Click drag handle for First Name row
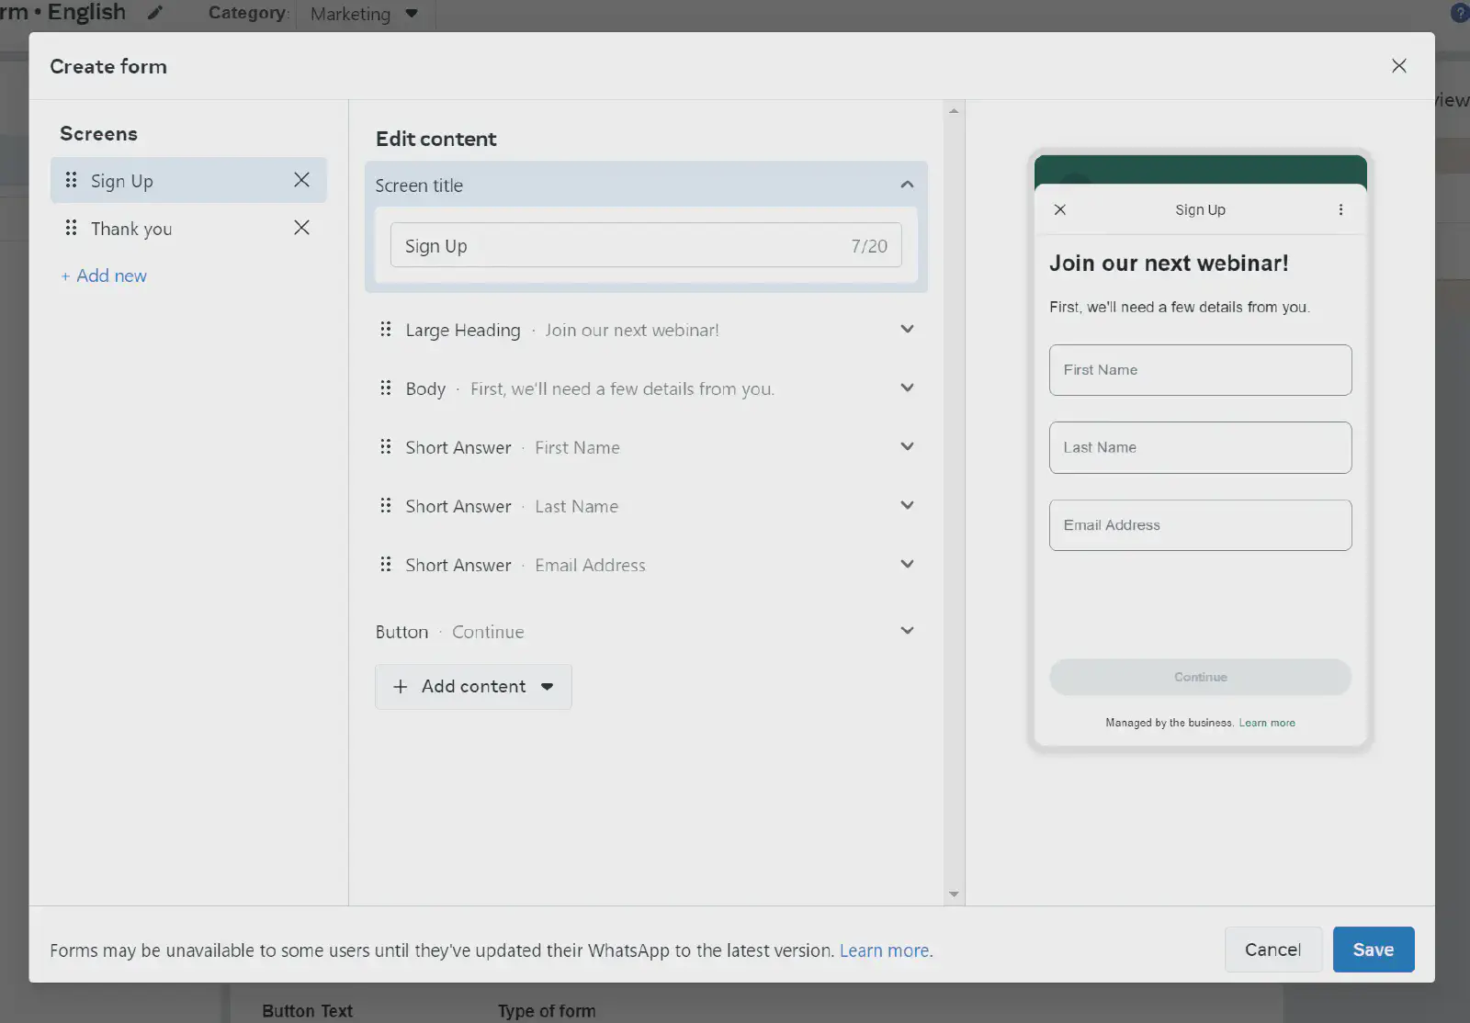The height and width of the screenshot is (1023, 1470). (x=386, y=446)
